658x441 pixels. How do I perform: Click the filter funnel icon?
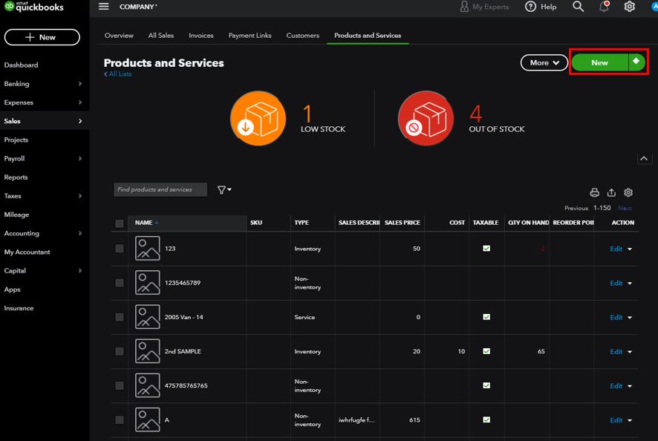click(x=224, y=190)
